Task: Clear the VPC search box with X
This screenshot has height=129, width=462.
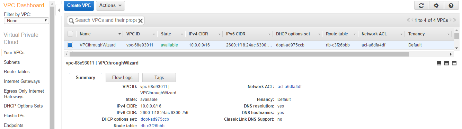Action: point(140,20)
